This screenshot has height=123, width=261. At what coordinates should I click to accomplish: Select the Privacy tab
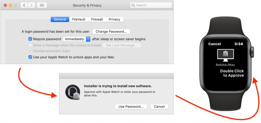(114, 19)
